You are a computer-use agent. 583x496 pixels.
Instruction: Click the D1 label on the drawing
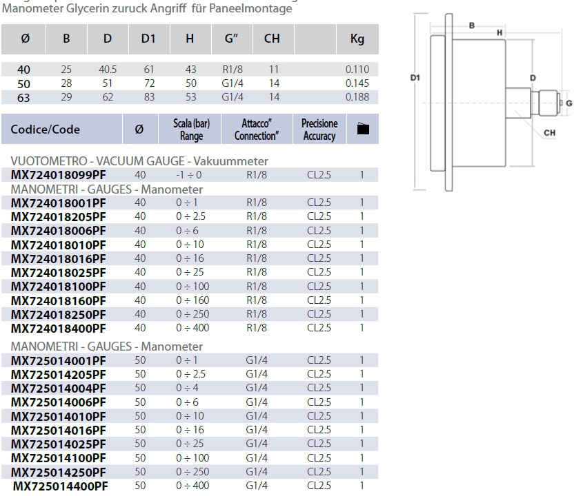pos(415,79)
